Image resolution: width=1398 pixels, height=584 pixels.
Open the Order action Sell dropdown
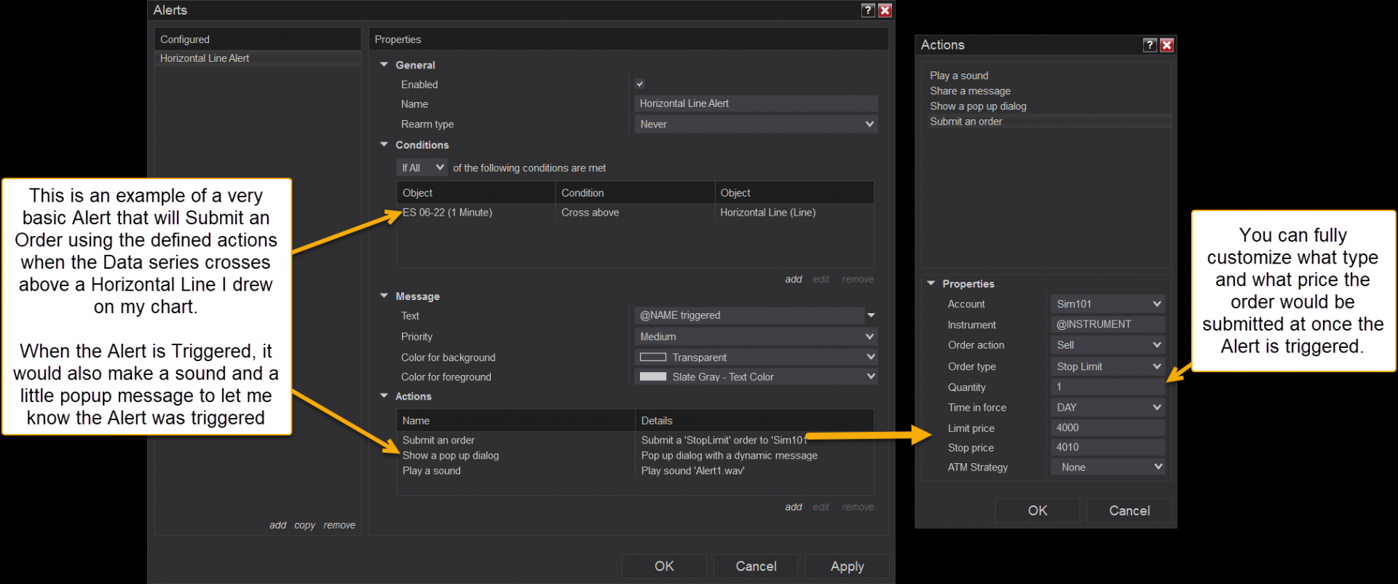(x=1107, y=345)
